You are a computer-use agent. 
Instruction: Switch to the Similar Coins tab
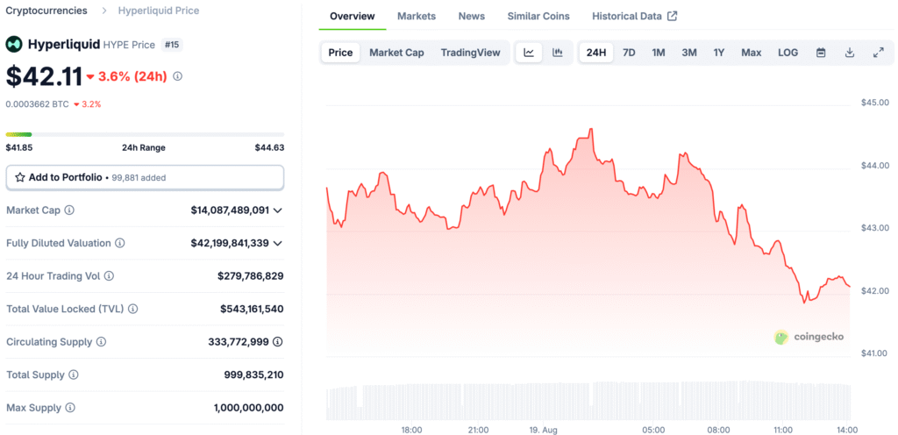[x=538, y=16]
